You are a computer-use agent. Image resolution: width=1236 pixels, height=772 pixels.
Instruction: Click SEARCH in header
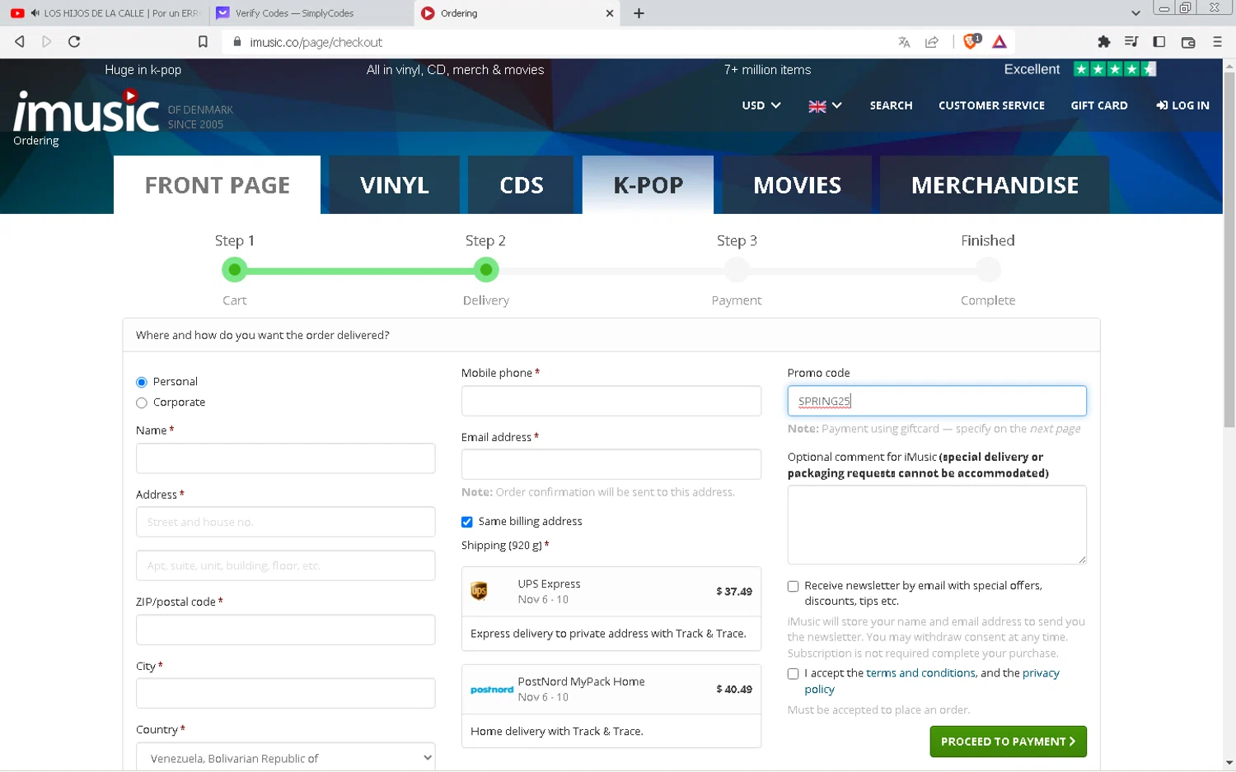coord(891,105)
